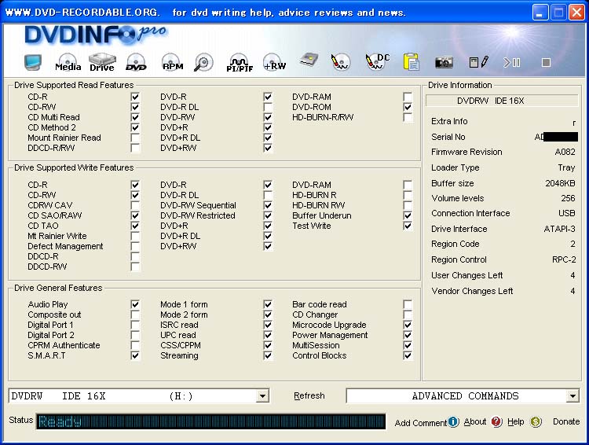
Task: Copy info with the clipboard icon
Action: click(412, 62)
